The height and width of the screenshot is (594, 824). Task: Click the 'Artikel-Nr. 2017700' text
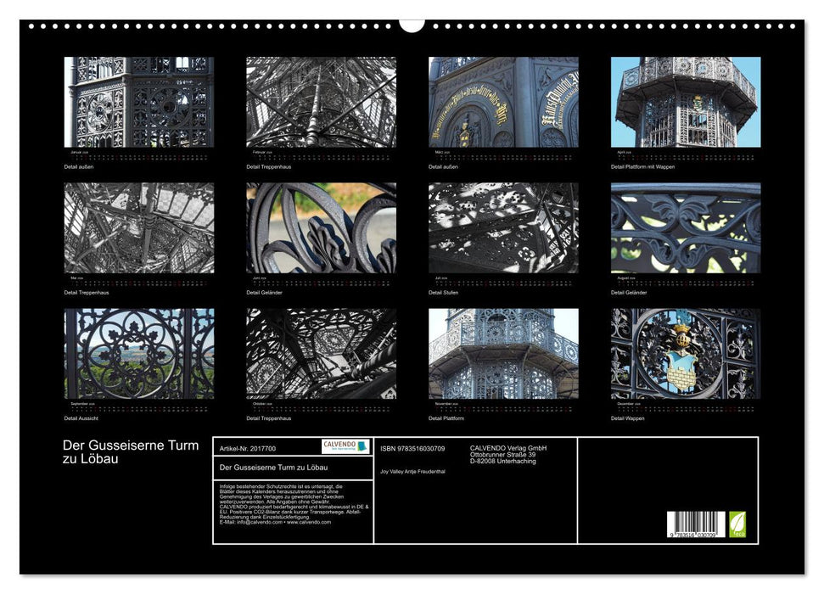pyautogui.click(x=247, y=448)
